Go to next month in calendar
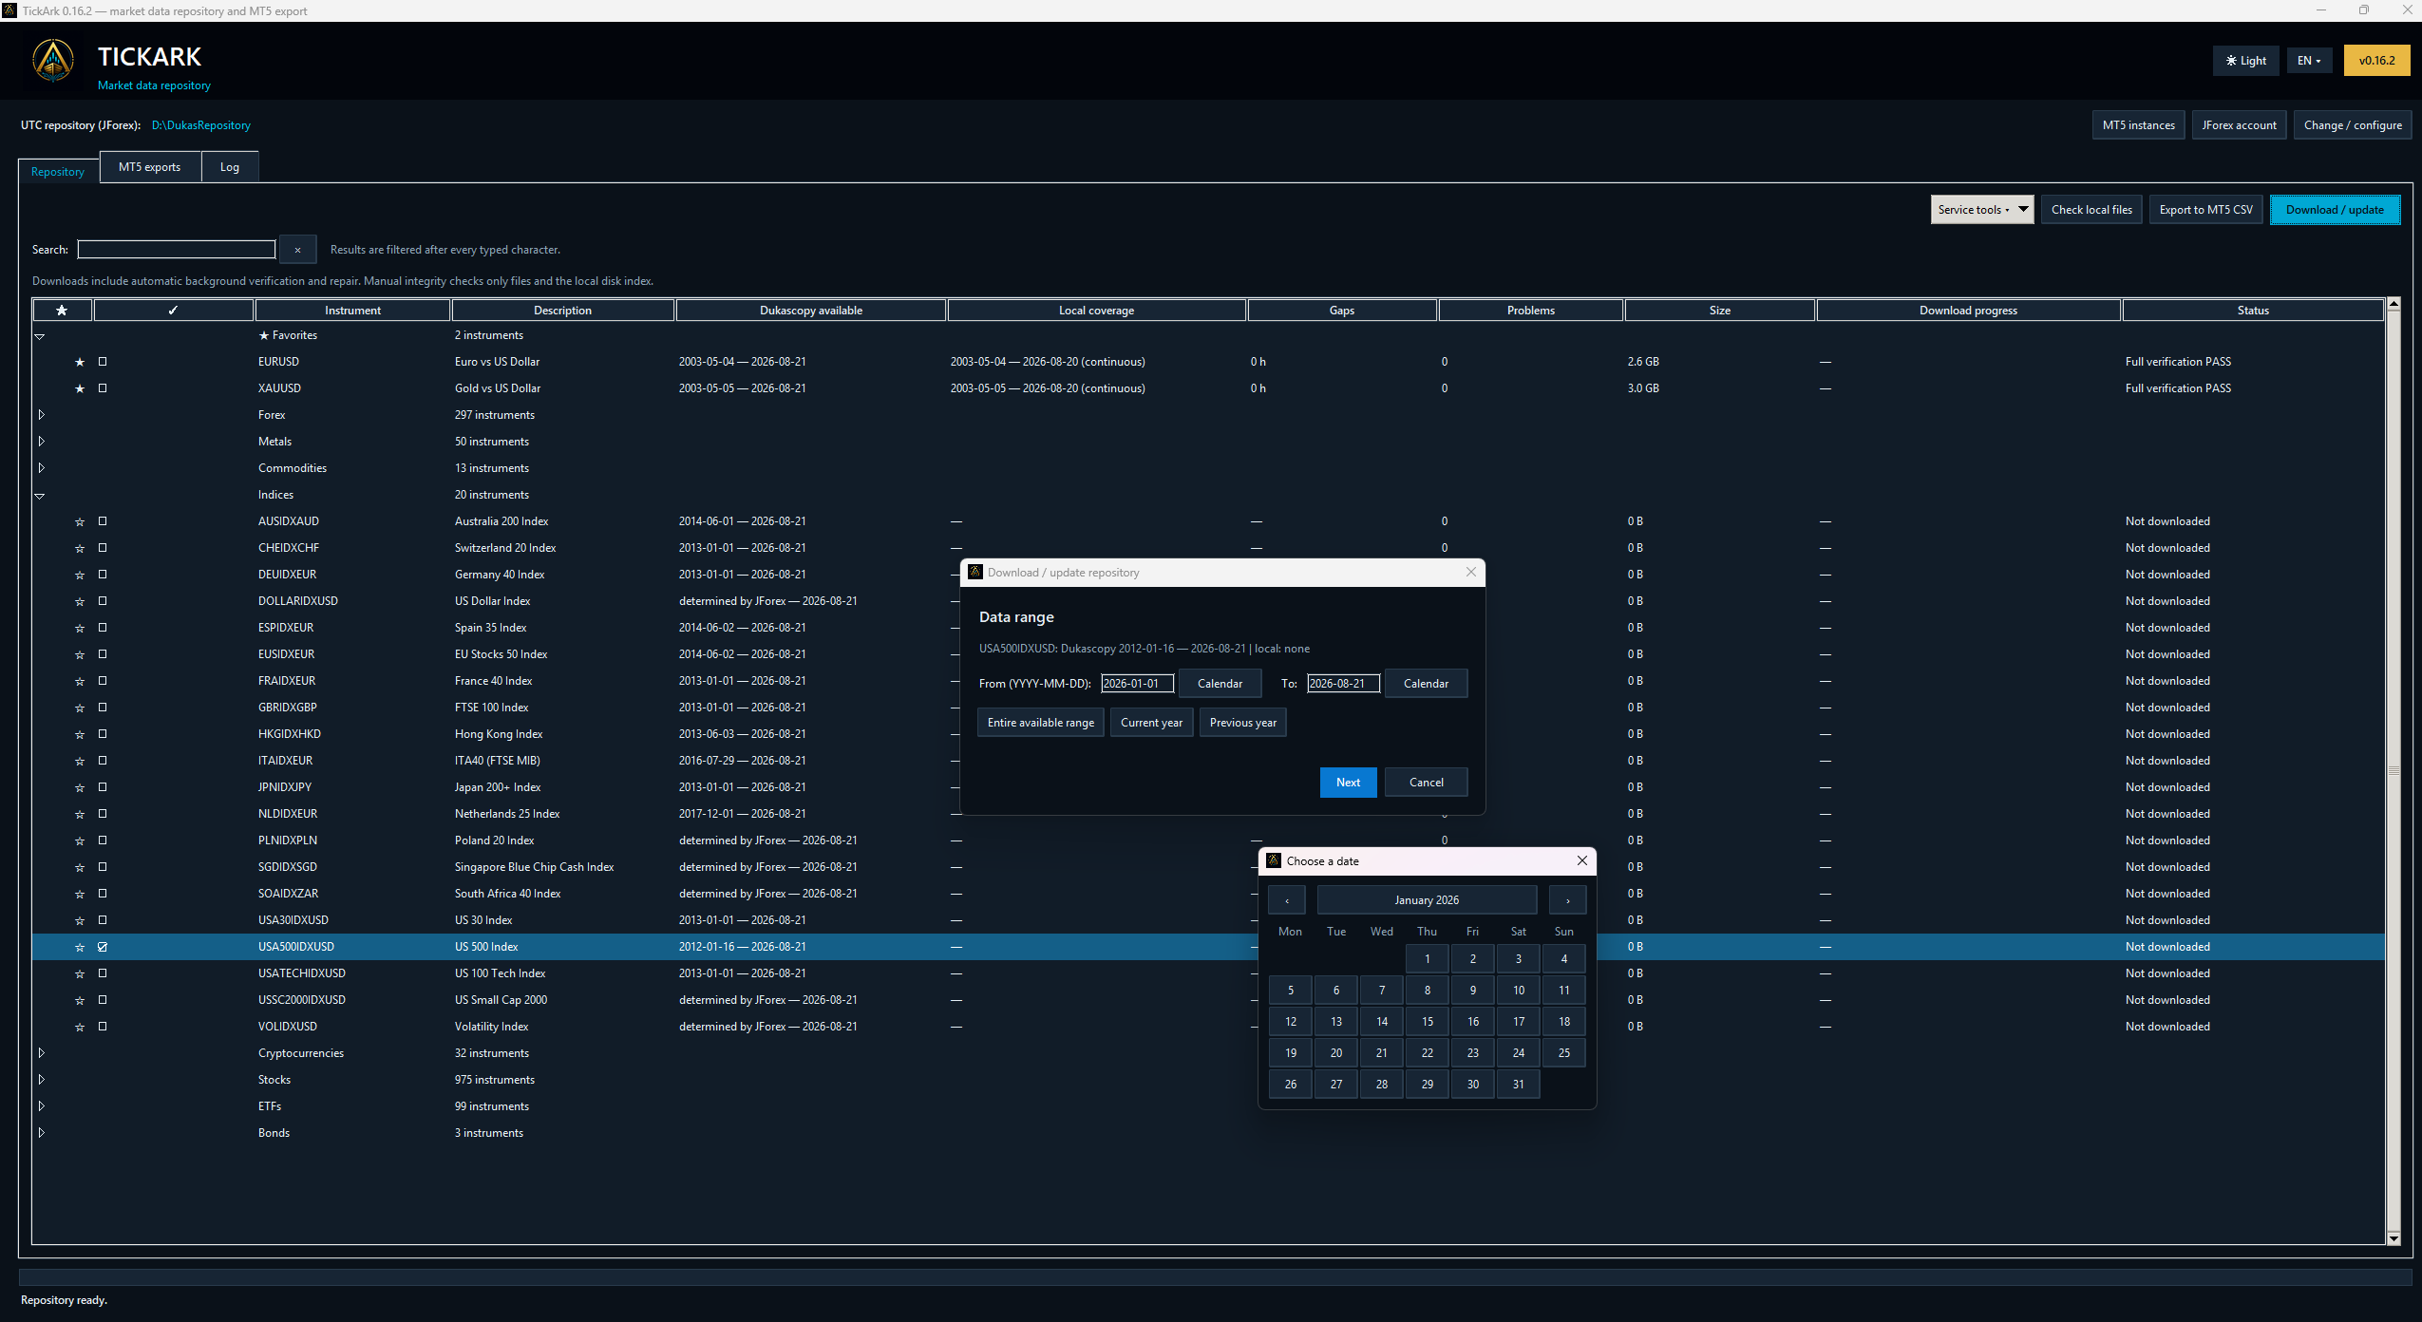Viewport: 2422px width, 1322px height. pyautogui.click(x=1567, y=900)
